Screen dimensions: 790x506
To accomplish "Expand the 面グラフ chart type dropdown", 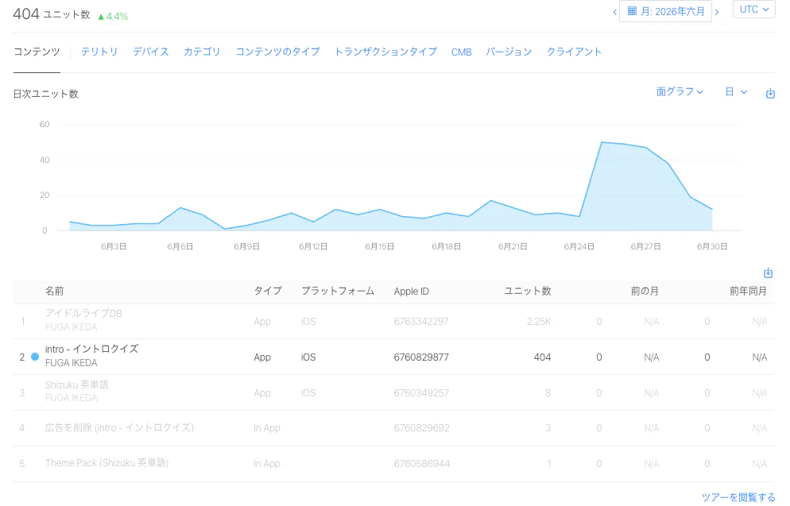I will [680, 91].
